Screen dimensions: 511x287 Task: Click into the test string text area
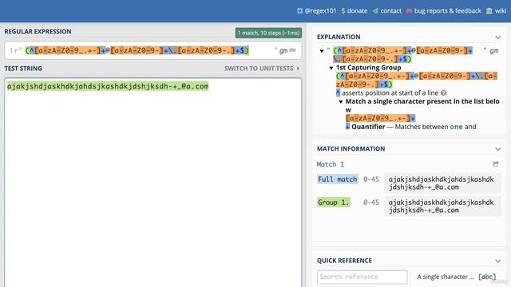coord(153,183)
